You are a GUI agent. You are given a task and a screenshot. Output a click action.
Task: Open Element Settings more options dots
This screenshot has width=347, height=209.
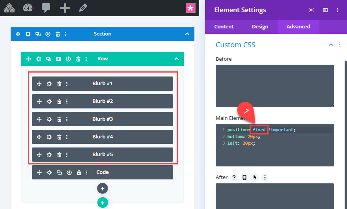tap(337, 10)
